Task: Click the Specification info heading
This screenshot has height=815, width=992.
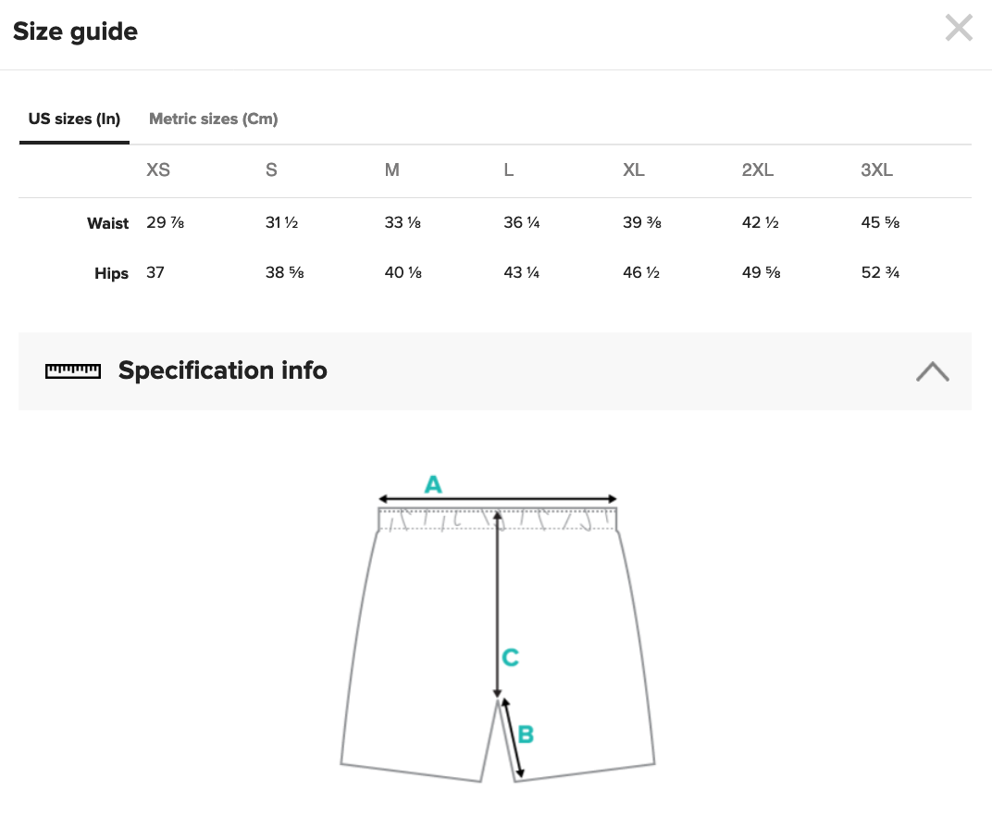Action: pos(223,370)
